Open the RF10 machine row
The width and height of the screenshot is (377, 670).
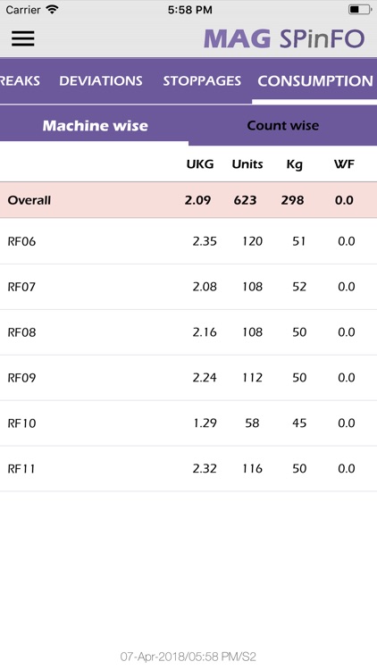point(188,423)
